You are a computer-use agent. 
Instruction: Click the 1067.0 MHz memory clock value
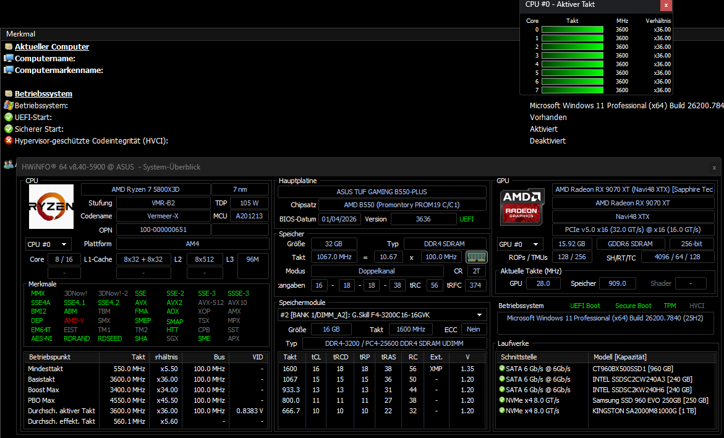pyautogui.click(x=334, y=257)
